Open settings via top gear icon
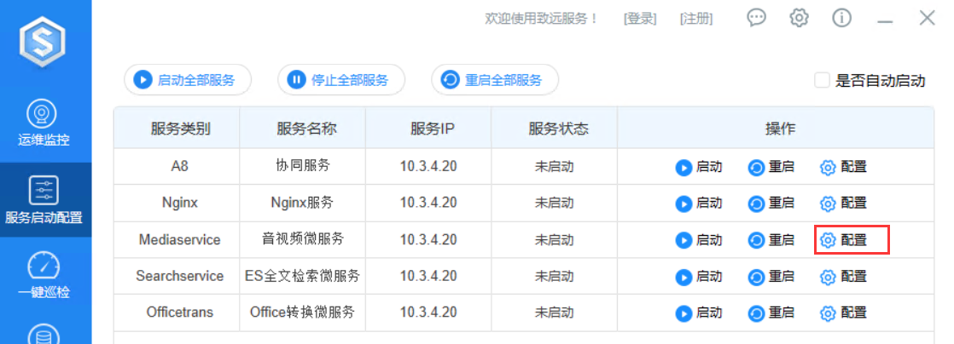 pos(799,18)
